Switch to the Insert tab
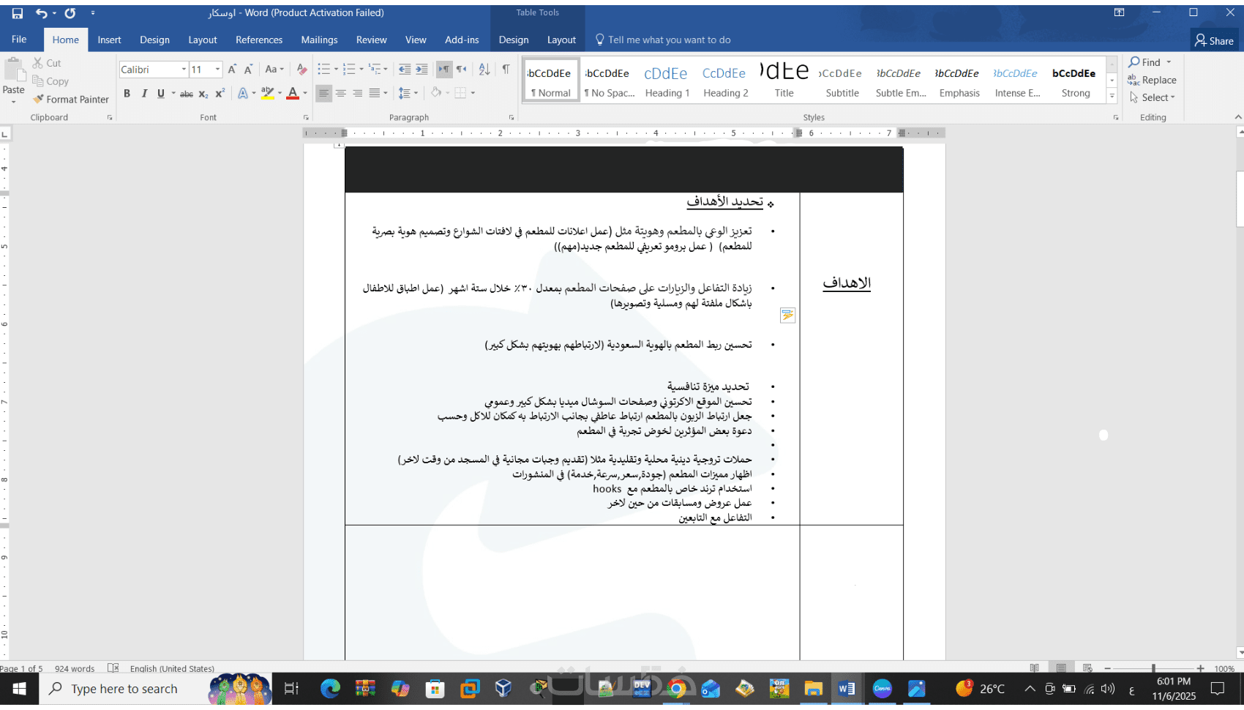1244x710 pixels. coord(109,40)
